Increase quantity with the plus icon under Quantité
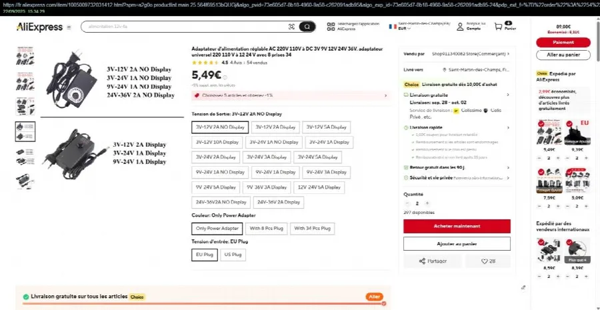600x310 pixels. pos(427,203)
